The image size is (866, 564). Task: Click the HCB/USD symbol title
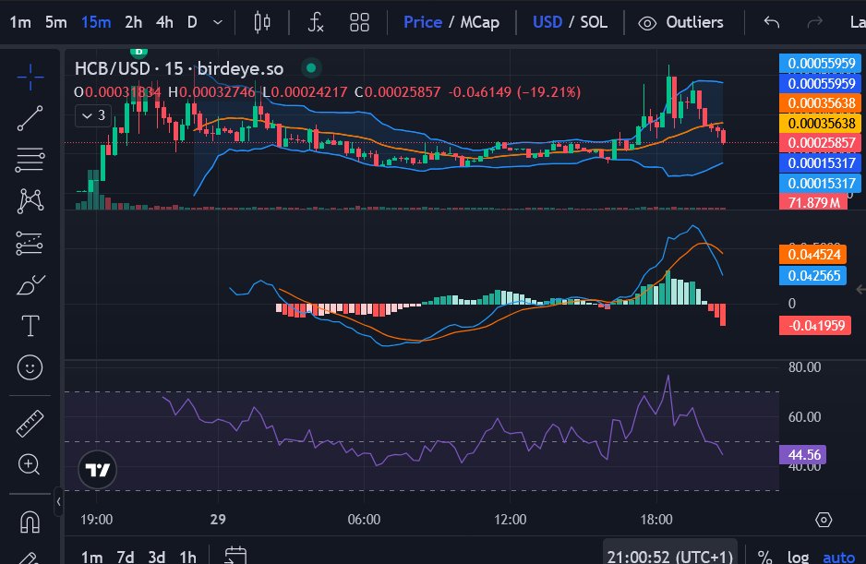pos(112,68)
